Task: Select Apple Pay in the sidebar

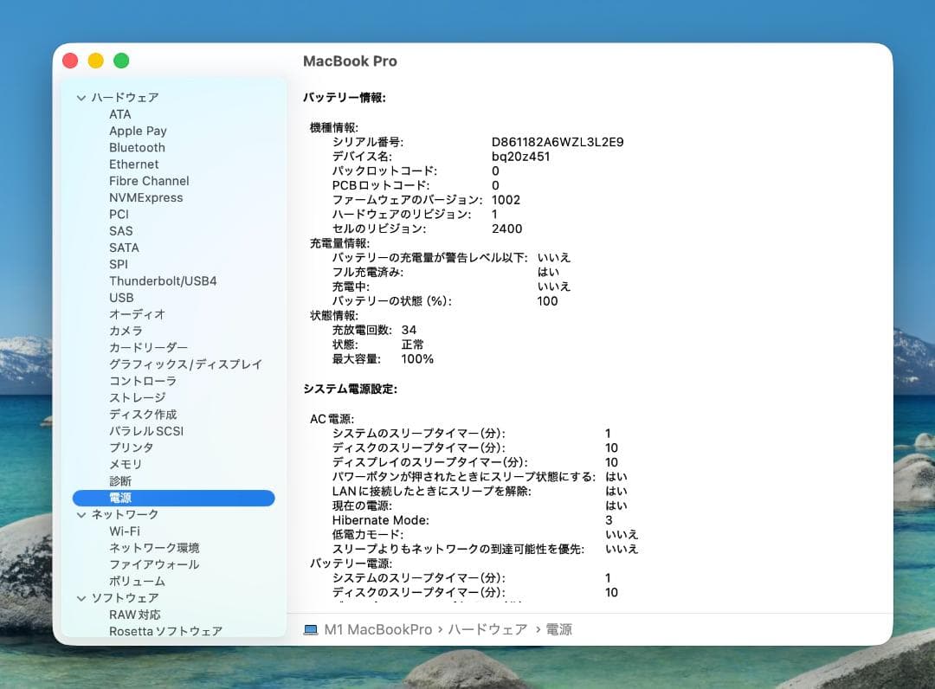Action: coord(138,131)
